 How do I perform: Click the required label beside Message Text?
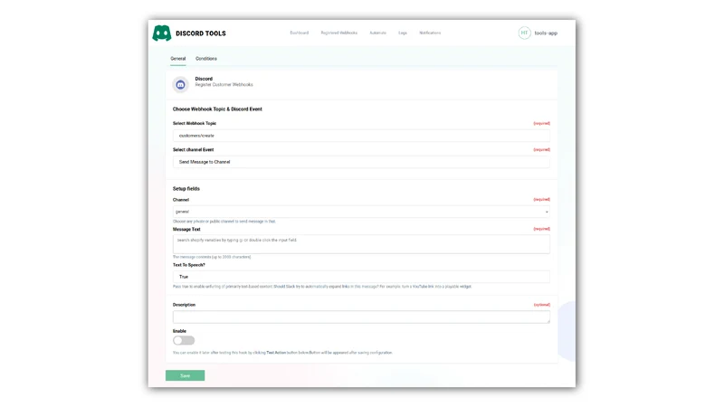tap(541, 229)
